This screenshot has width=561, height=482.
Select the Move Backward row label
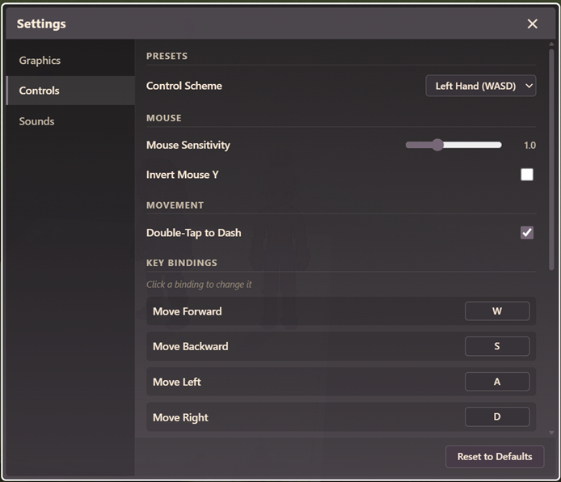(190, 346)
